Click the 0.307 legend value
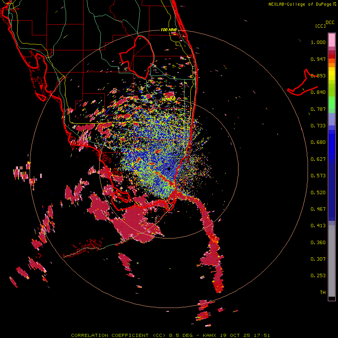This screenshot has height=338, width=338. (x=318, y=259)
